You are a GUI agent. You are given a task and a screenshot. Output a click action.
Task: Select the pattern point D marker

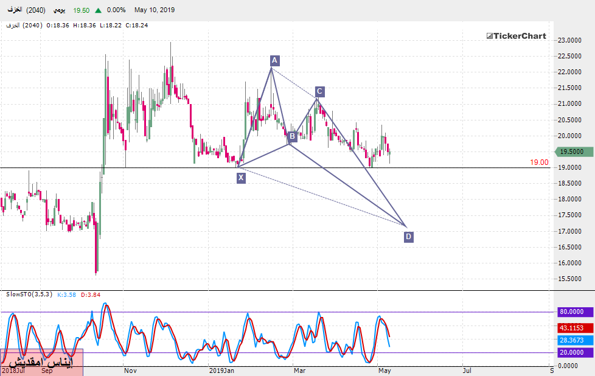pos(408,237)
